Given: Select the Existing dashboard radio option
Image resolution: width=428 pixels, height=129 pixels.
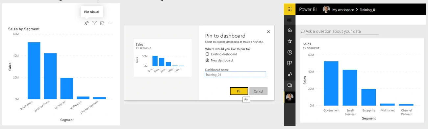Looking at the screenshot, I should 207,54.
